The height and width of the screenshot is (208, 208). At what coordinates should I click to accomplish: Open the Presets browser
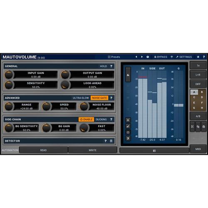(x=114, y=57)
